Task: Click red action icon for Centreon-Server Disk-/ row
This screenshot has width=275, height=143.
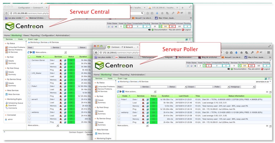Action: pyautogui.click(x=61, y=60)
